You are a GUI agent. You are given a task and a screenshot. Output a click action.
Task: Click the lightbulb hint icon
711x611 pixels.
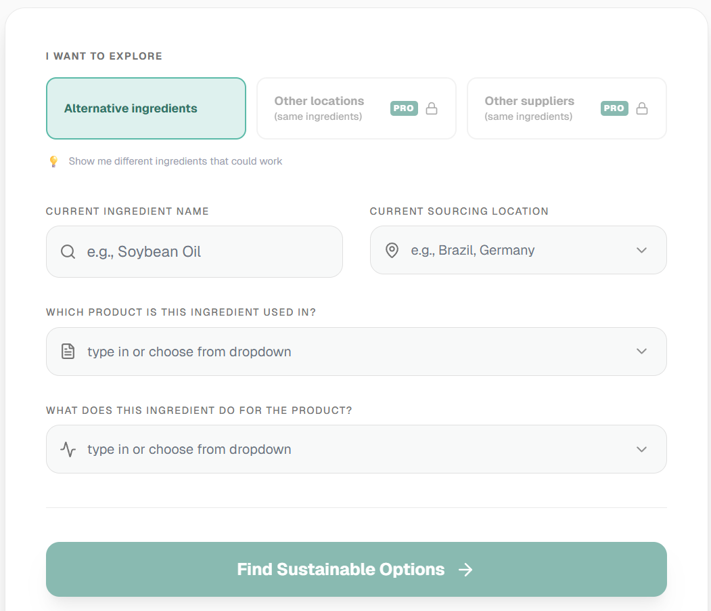point(53,161)
